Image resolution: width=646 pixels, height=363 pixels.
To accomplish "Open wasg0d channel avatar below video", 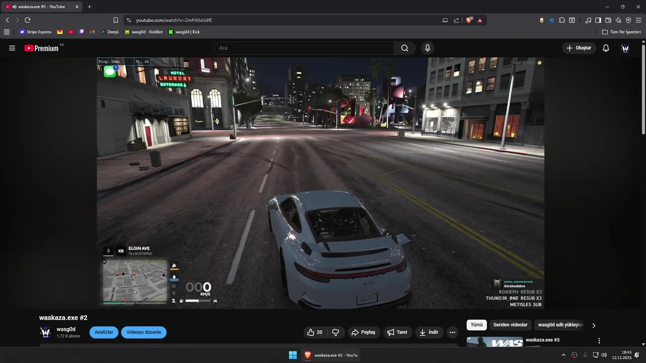I will pos(45,332).
